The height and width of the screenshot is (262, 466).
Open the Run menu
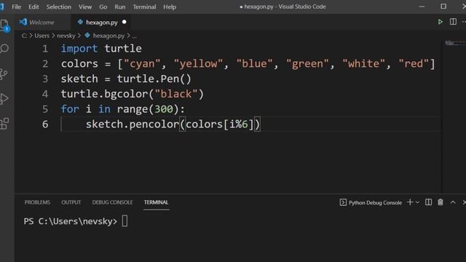(119, 7)
